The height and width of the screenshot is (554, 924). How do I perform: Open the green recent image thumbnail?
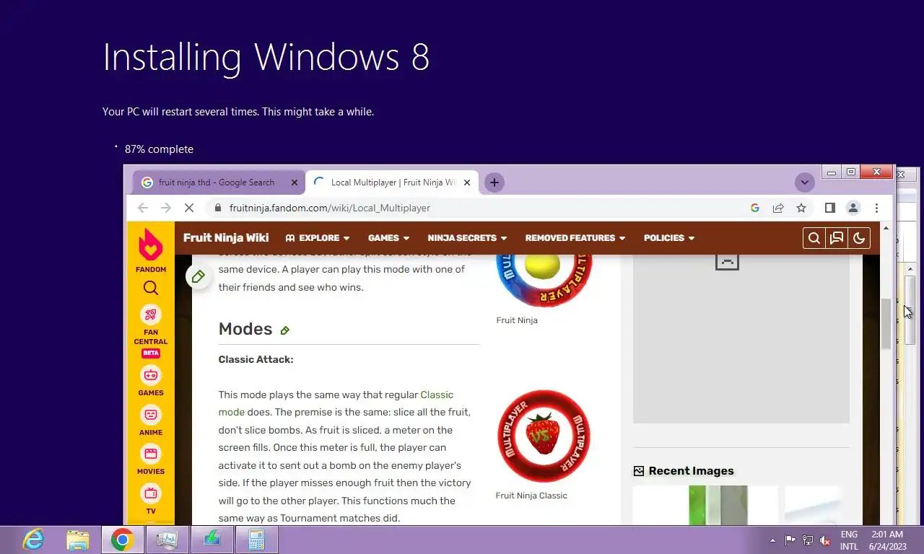(705, 505)
